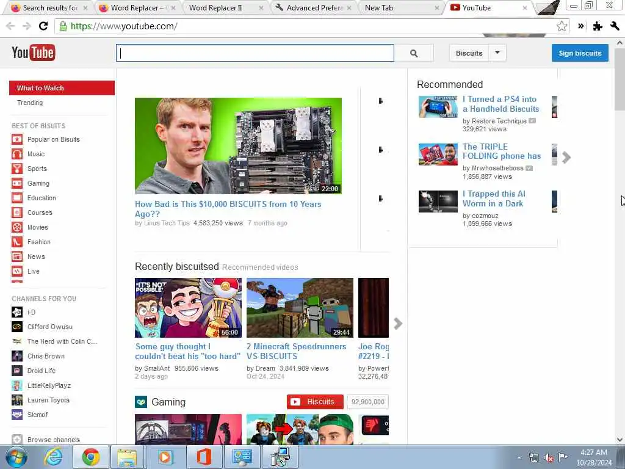Screen dimensions: 625x469
Task: Switch to the New Tab tab
Action: click(x=400, y=8)
